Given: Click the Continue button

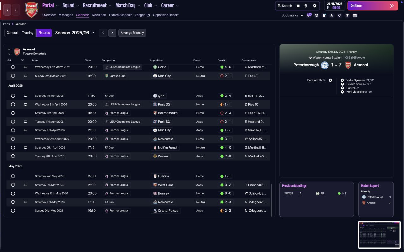Looking at the screenshot, I should 373,6.
